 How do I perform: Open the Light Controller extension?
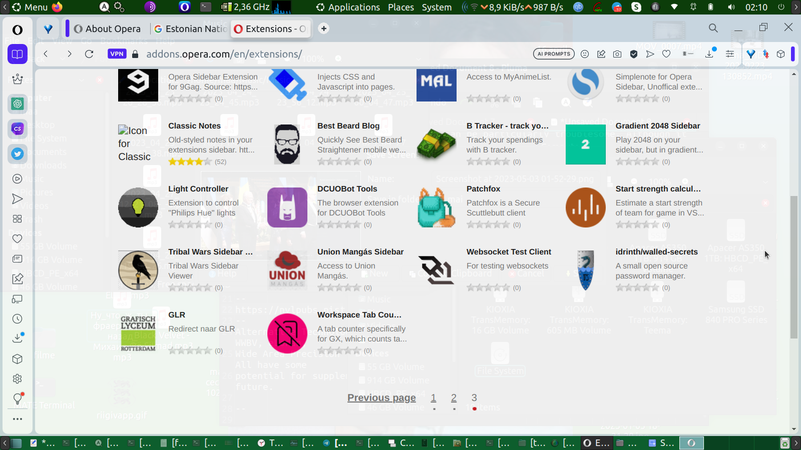click(x=198, y=188)
